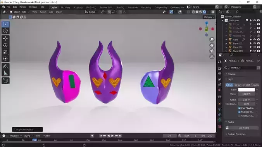Screen dimensions: 262x147
Task: Switch perspective/orthographic grid icon
Action: (212, 57)
